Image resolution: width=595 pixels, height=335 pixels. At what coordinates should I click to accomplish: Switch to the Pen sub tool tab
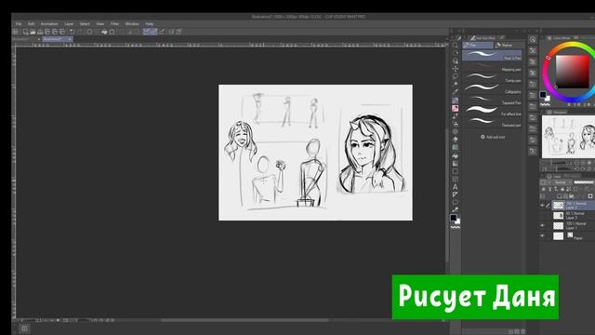[478, 46]
